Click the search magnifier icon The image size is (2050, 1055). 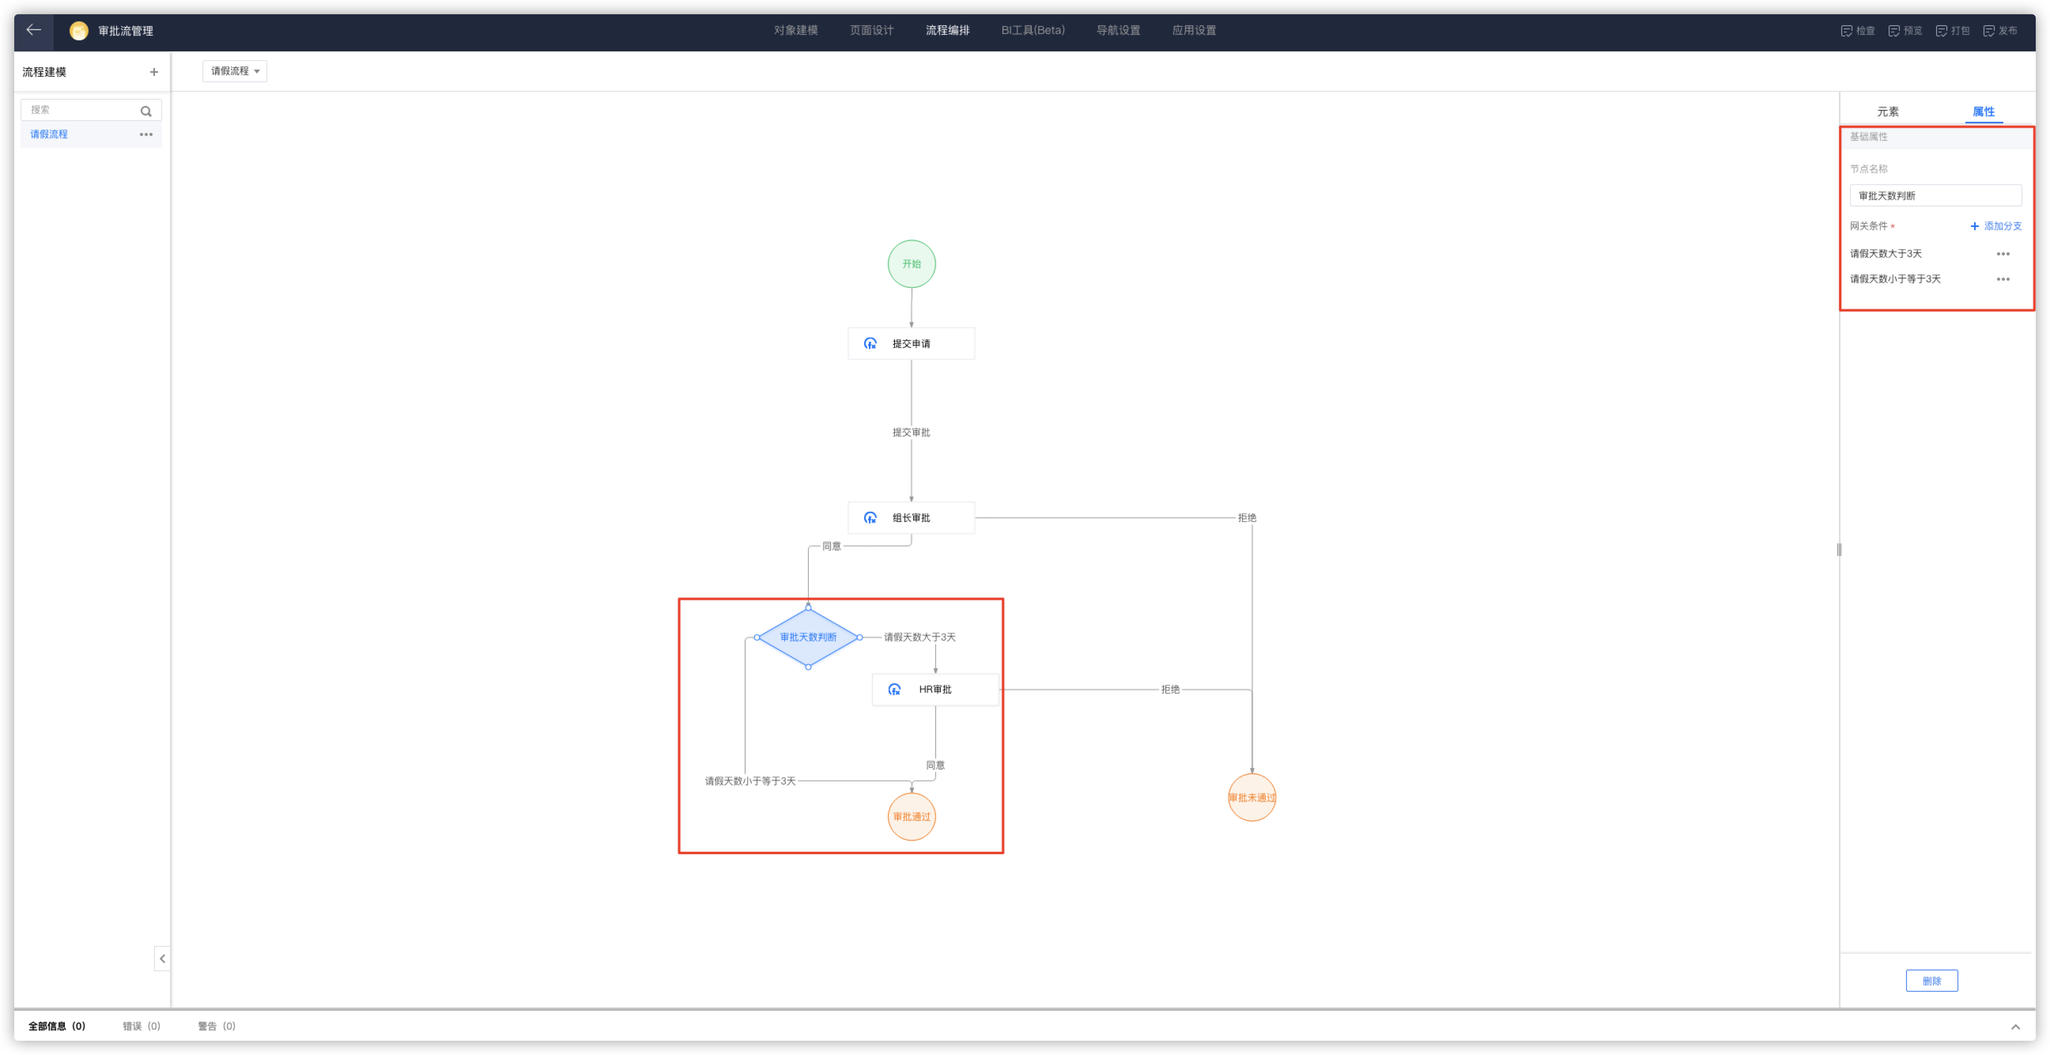point(145,111)
